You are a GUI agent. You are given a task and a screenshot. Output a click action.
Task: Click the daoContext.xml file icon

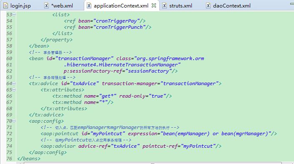(208, 5)
